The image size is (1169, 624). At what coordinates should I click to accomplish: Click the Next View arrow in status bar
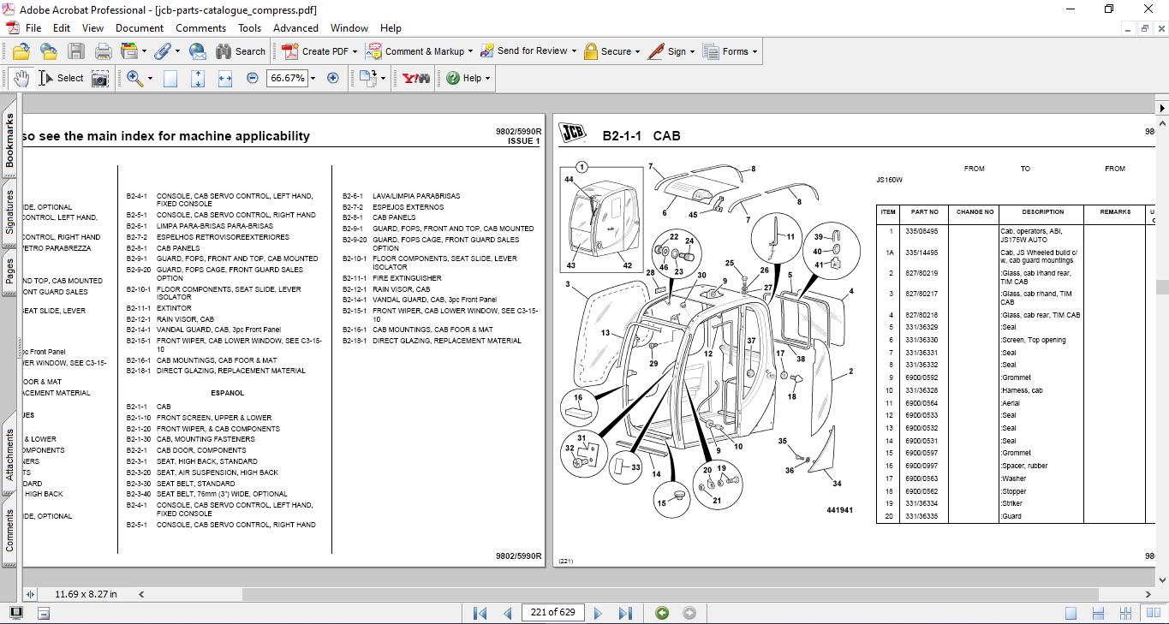(x=689, y=613)
